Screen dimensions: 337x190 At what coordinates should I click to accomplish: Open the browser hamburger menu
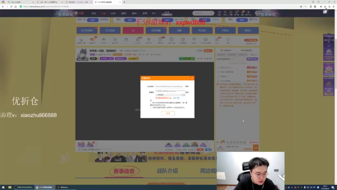[334, 7]
